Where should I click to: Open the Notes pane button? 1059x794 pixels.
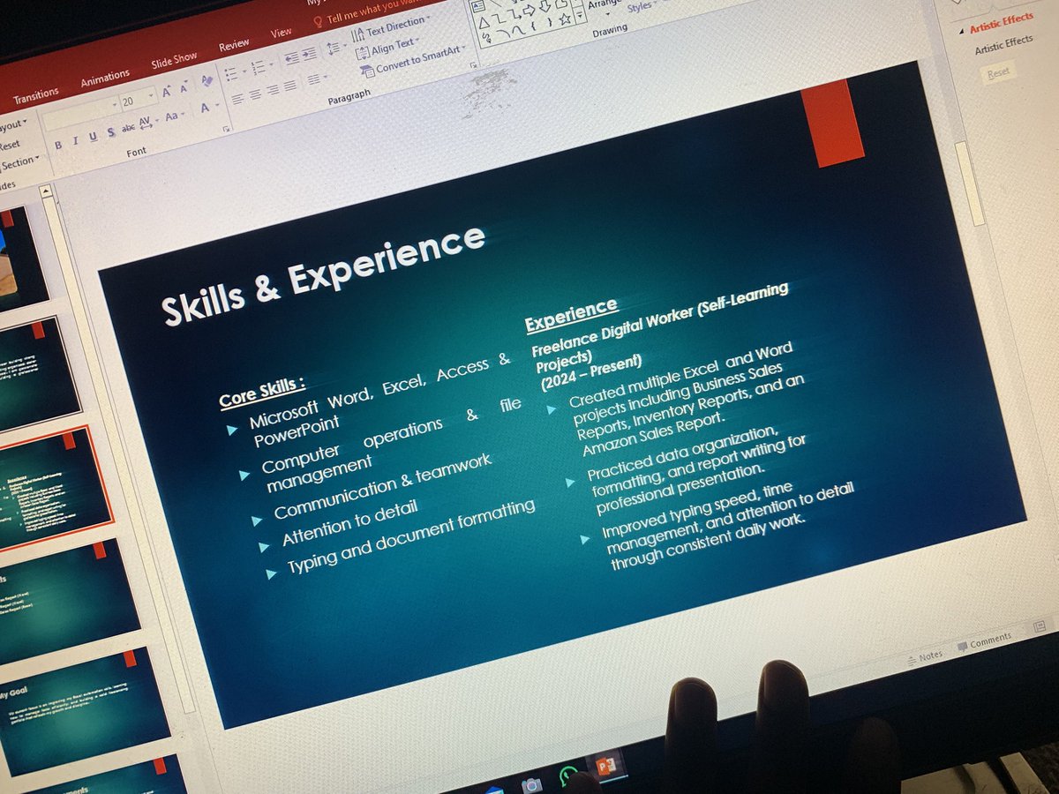(x=924, y=656)
